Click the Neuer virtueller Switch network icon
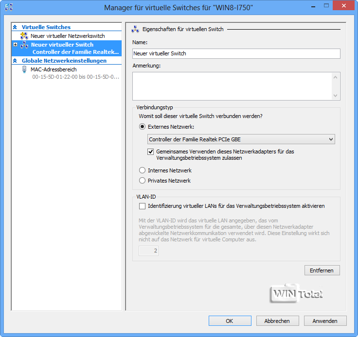Screen dimensions: 358x337 coord(24,45)
